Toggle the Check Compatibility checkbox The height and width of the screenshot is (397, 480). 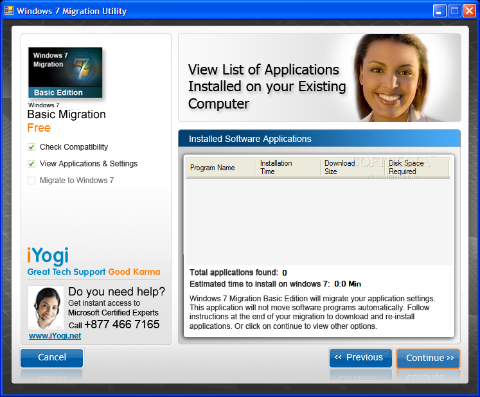(x=31, y=147)
